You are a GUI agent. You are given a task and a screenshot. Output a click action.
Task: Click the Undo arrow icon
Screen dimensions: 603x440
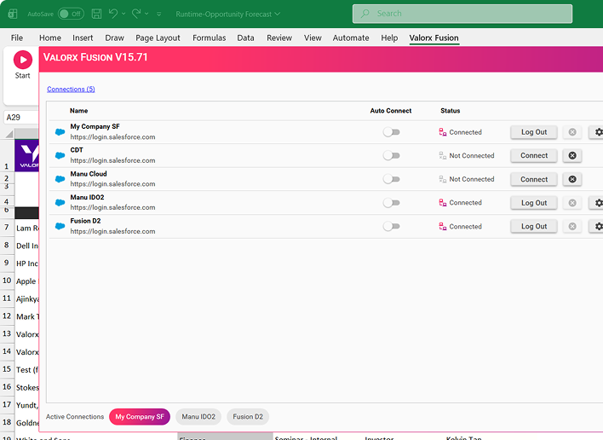tap(113, 14)
